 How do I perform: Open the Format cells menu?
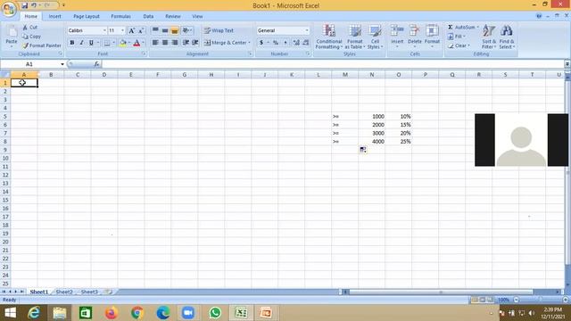tap(432, 36)
